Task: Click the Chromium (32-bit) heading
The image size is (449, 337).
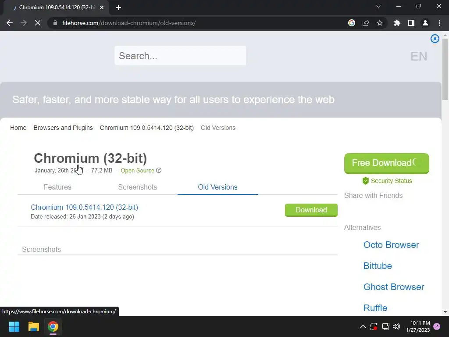Action: point(90,158)
